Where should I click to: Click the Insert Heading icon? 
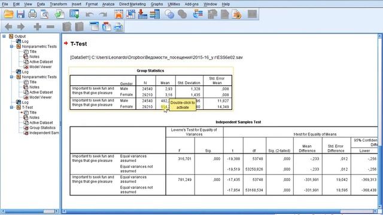click(x=94, y=26)
